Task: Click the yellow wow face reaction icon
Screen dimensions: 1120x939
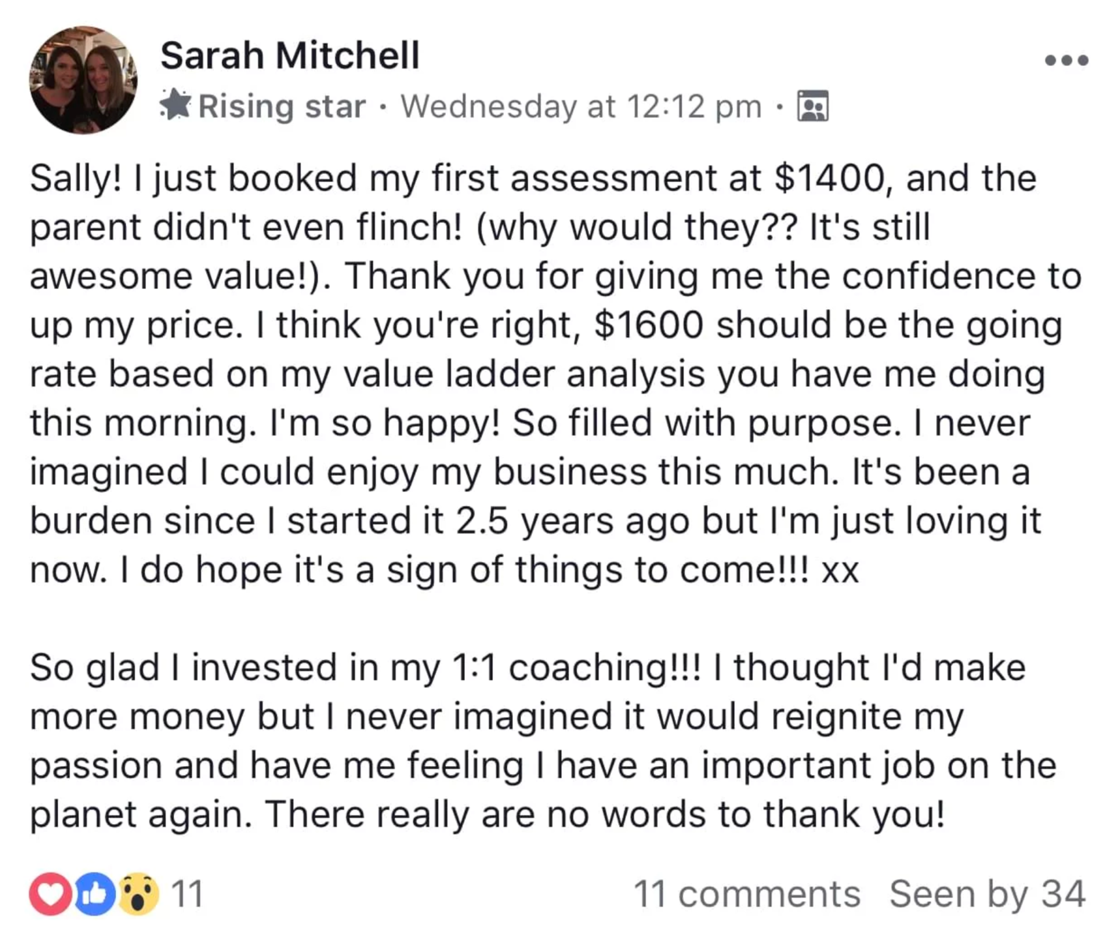Action: [x=138, y=893]
